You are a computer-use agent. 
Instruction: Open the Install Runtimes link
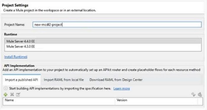click(16, 57)
